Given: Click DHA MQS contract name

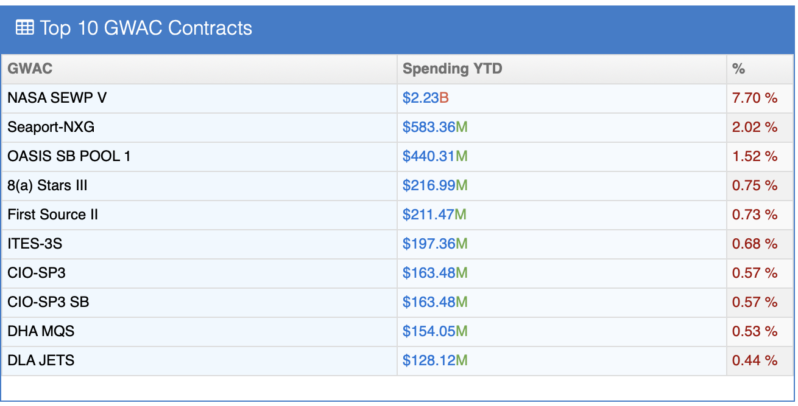Looking at the screenshot, I should 41,331.
